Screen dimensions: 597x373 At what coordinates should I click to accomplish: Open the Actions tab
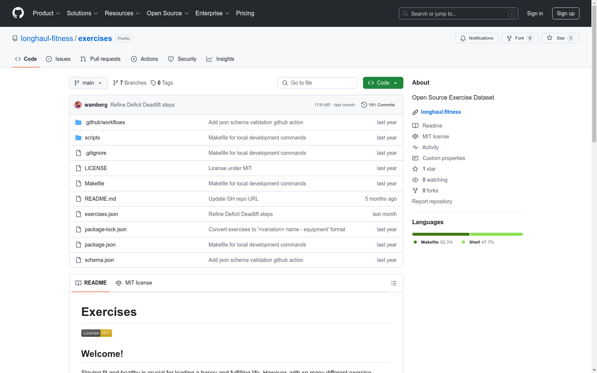144,59
